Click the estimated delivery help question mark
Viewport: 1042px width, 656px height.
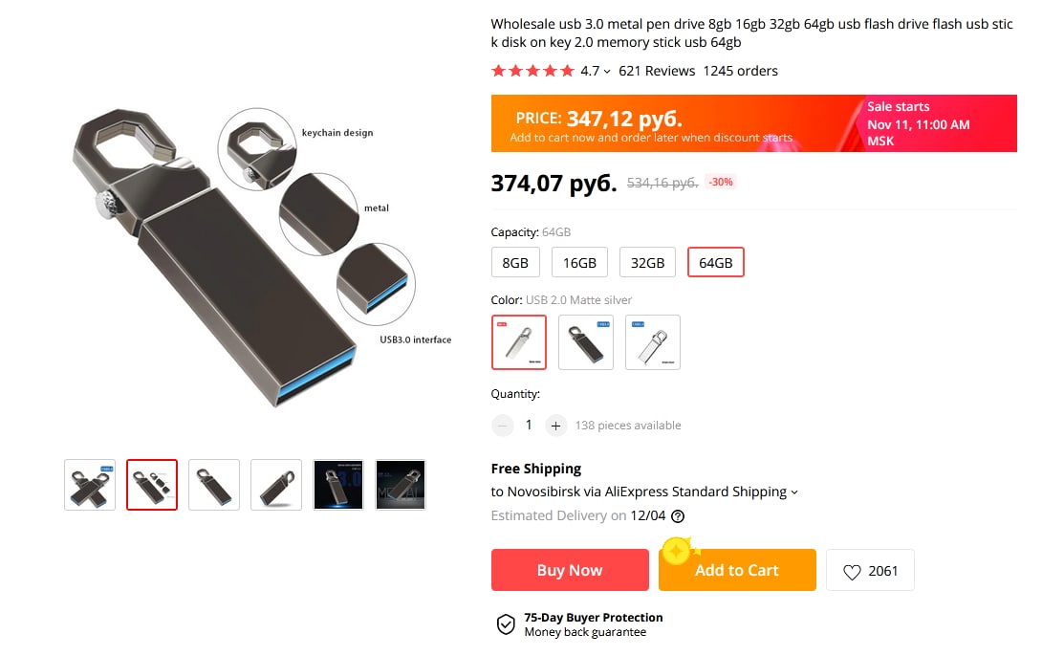pyautogui.click(x=678, y=516)
